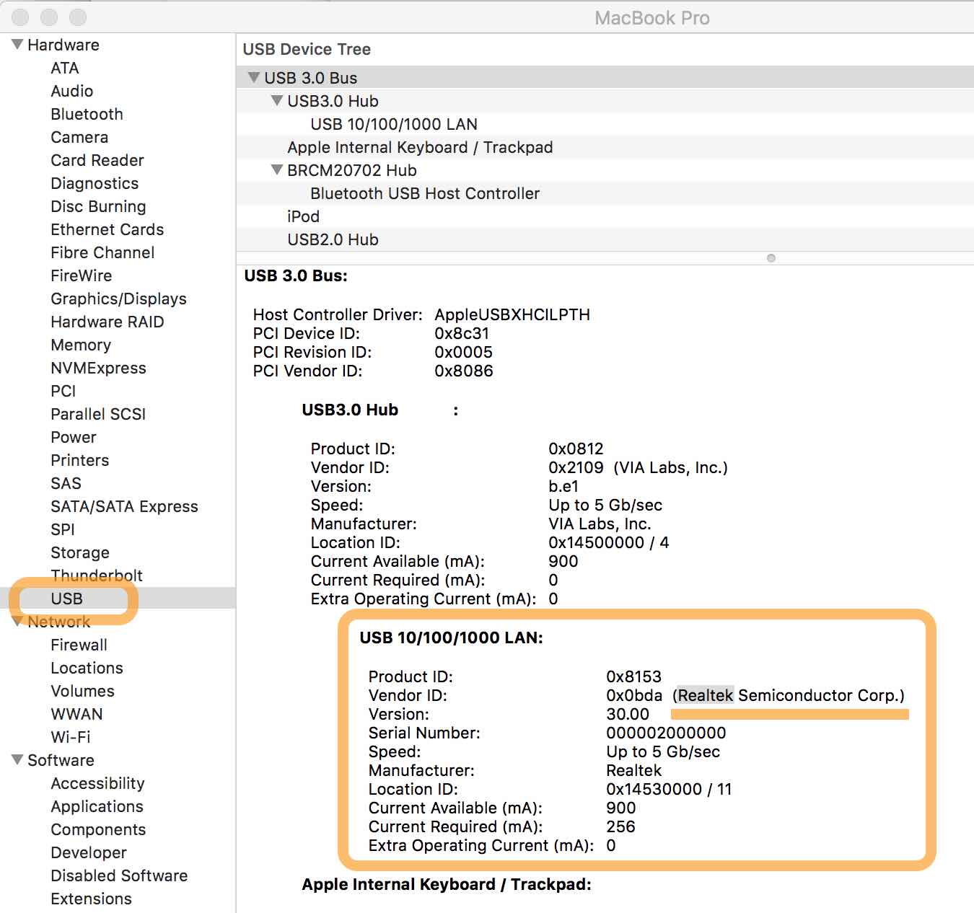Collapse the Hardware section in sidebar
974x913 pixels.
pos(17,45)
